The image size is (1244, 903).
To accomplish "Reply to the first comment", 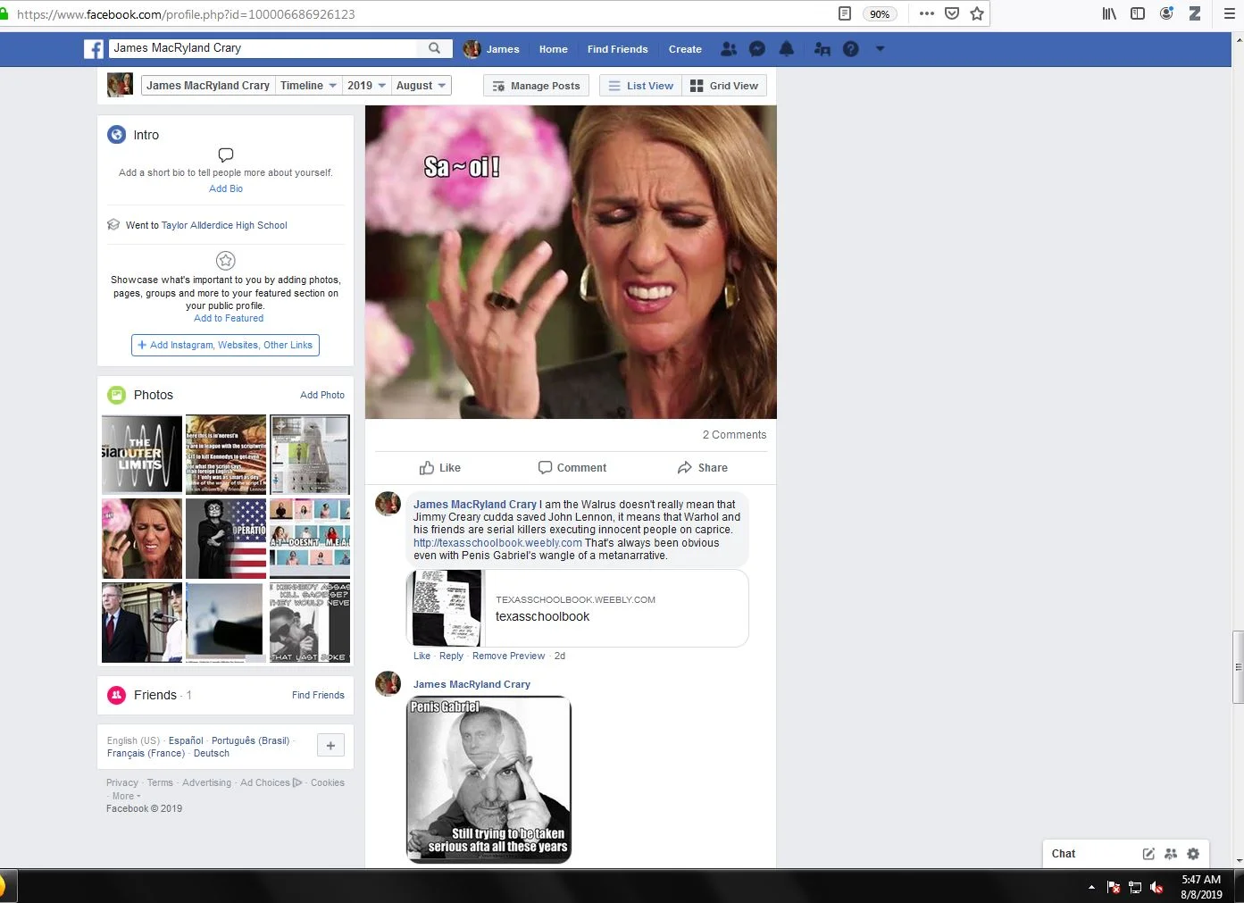I will tap(451, 656).
